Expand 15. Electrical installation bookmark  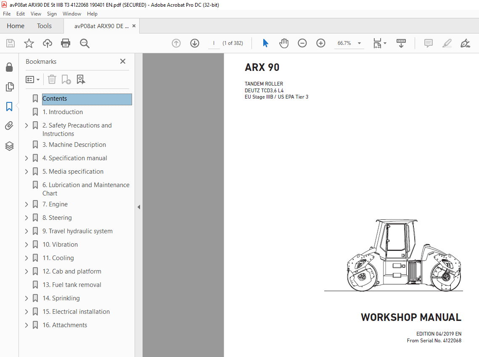tap(26, 312)
